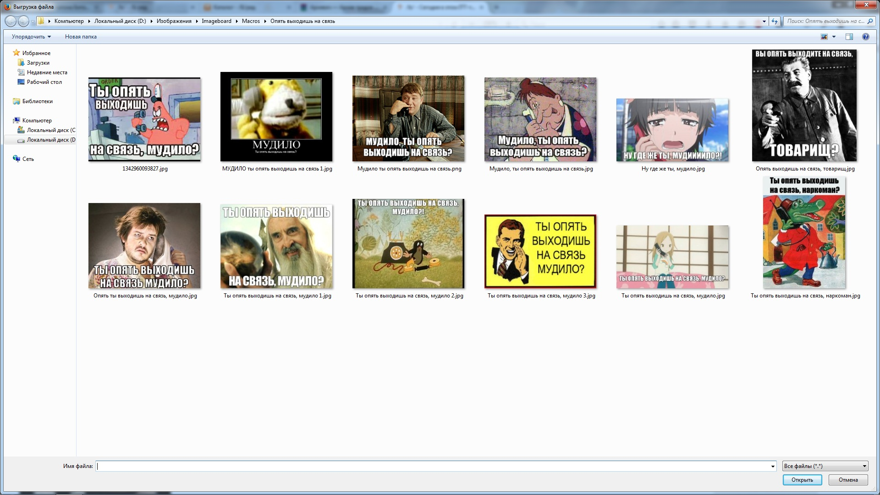This screenshot has height=495, width=880.
Task: Select Ты опять выходишь на связь, мудило 2.jpg
Action: tap(408, 243)
